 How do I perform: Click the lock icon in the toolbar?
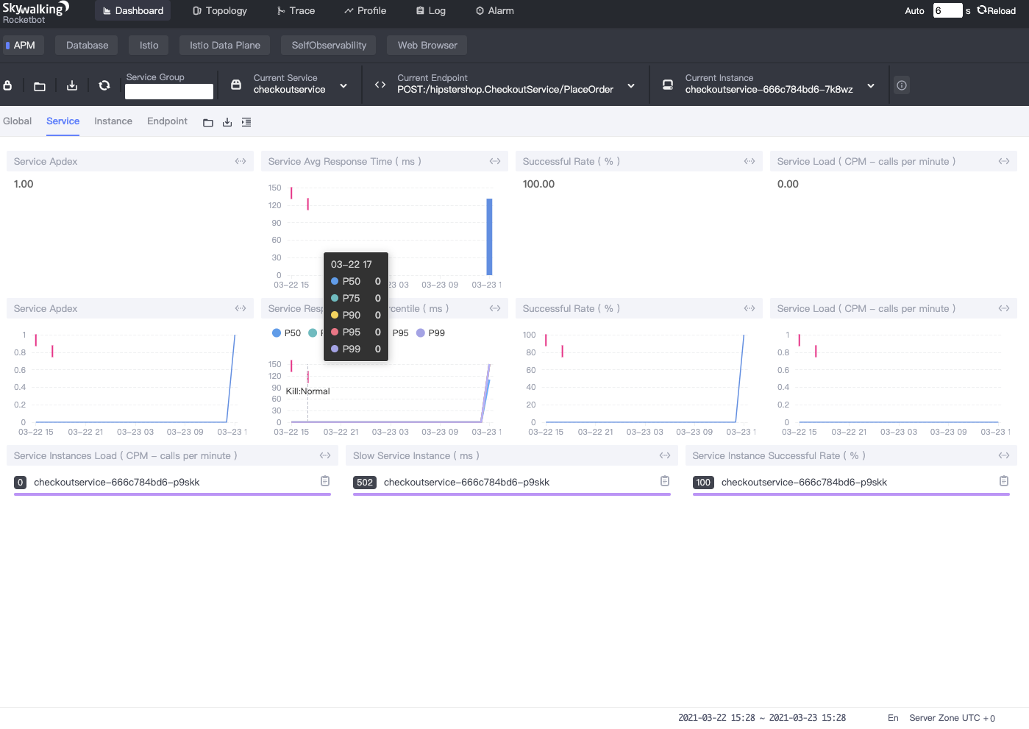click(7, 85)
